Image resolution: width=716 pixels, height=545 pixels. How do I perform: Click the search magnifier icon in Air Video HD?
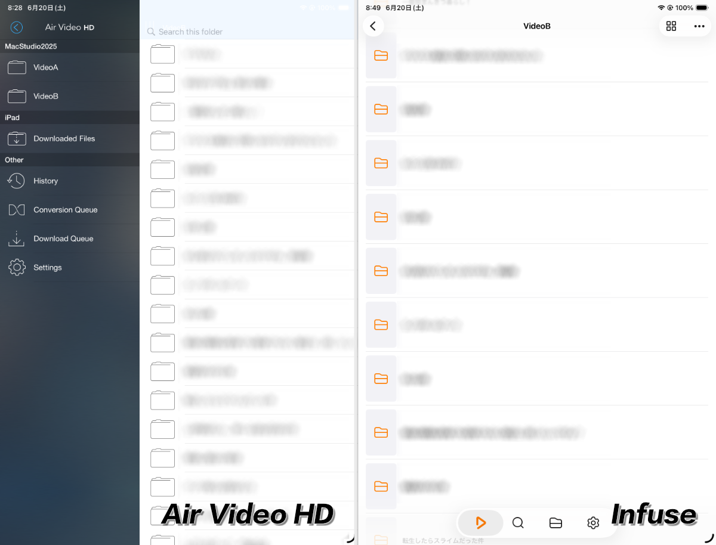pos(151,32)
